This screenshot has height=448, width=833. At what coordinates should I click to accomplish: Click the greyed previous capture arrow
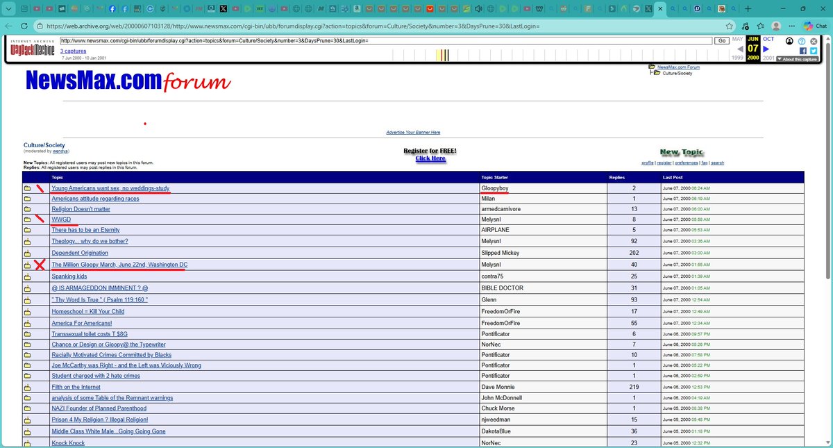[739, 49]
